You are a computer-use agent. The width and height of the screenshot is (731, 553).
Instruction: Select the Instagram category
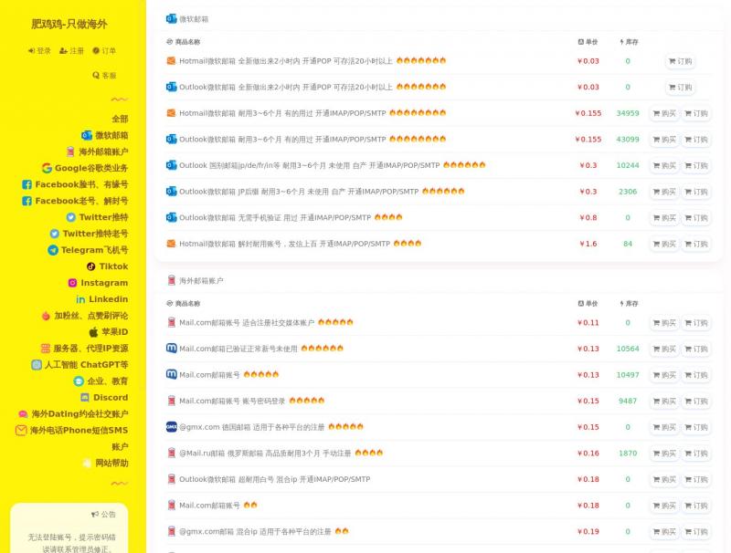point(104,283)
